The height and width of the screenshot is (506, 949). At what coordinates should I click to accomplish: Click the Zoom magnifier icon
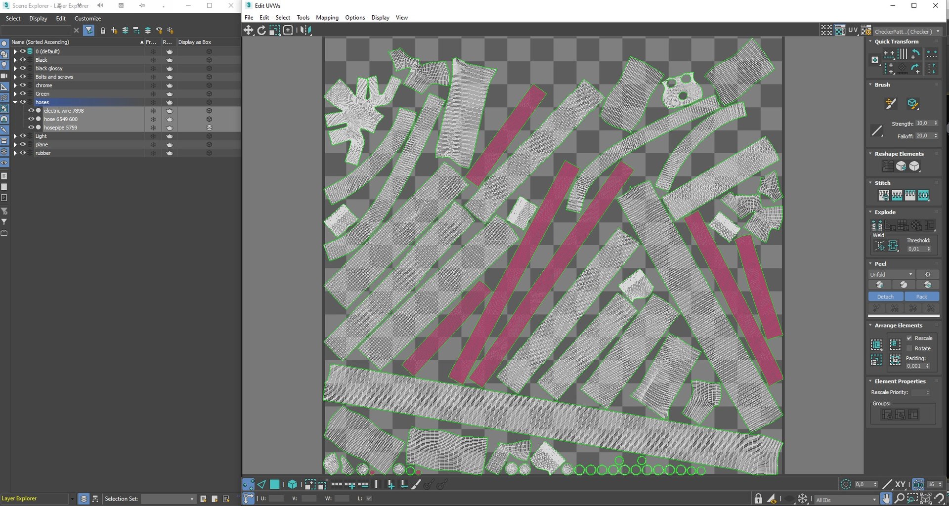900,499
